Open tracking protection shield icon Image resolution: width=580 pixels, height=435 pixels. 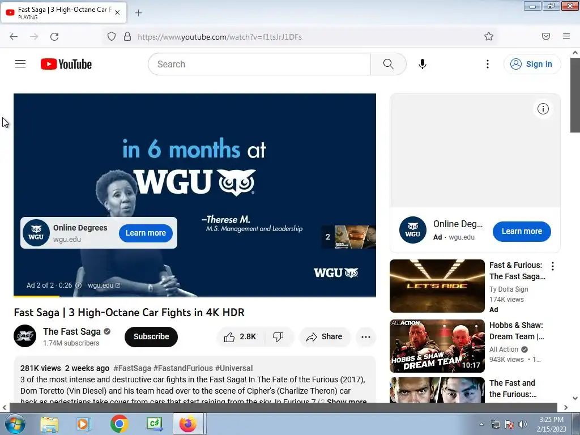(112, 36)
